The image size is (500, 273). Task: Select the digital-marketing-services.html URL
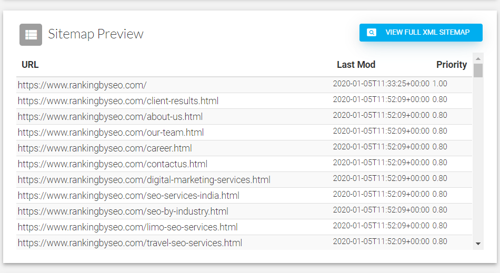pyautogui.click(x=144, y=180)
